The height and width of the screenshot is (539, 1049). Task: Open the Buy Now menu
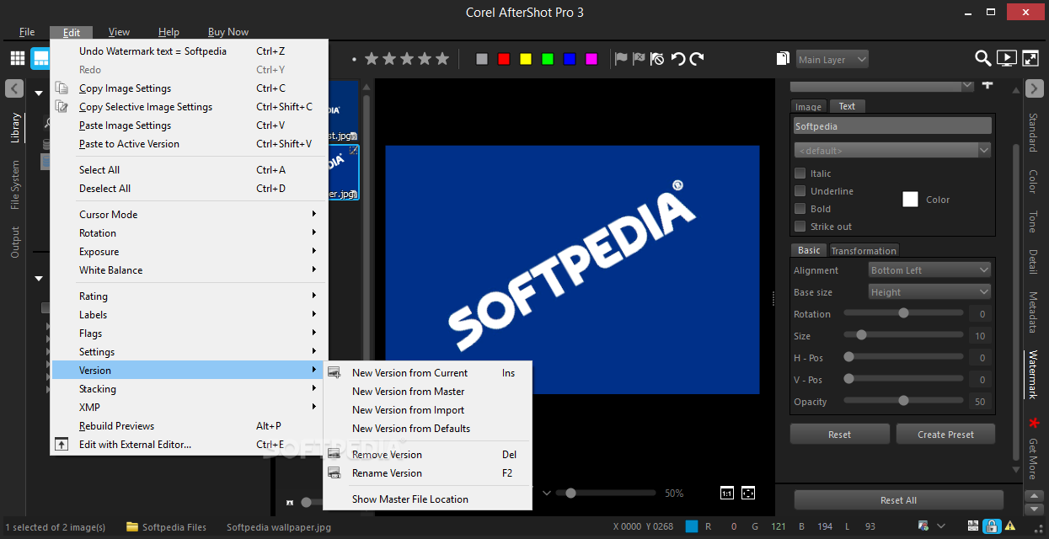click(227, 32)
